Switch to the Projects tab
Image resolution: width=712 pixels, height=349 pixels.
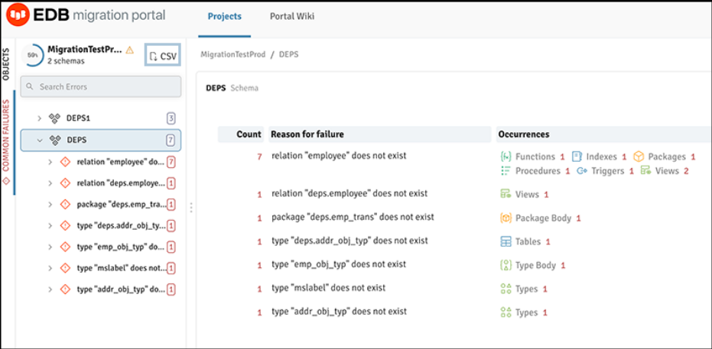click(x=224, y=17)
